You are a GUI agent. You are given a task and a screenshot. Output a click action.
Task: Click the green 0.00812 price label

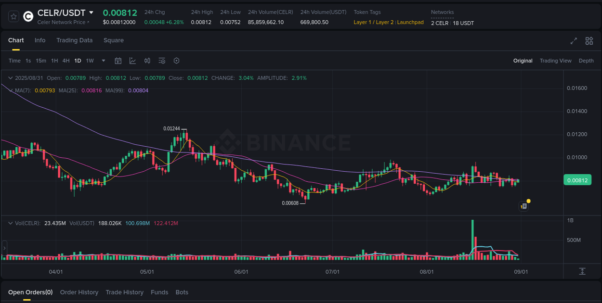pos(577,179)
